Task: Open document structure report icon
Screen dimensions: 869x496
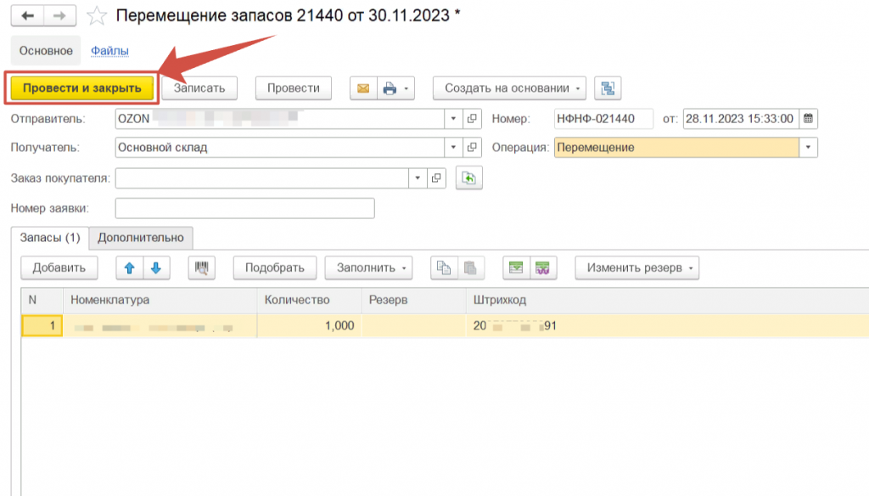Action: [608, 88]
